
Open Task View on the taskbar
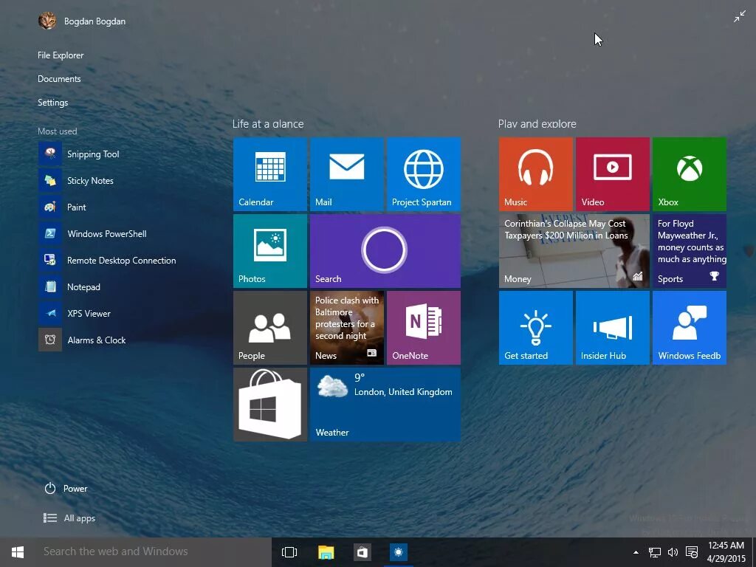289,552
